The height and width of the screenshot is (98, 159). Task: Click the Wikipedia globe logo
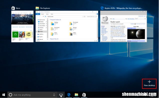(x=105, y=19)
